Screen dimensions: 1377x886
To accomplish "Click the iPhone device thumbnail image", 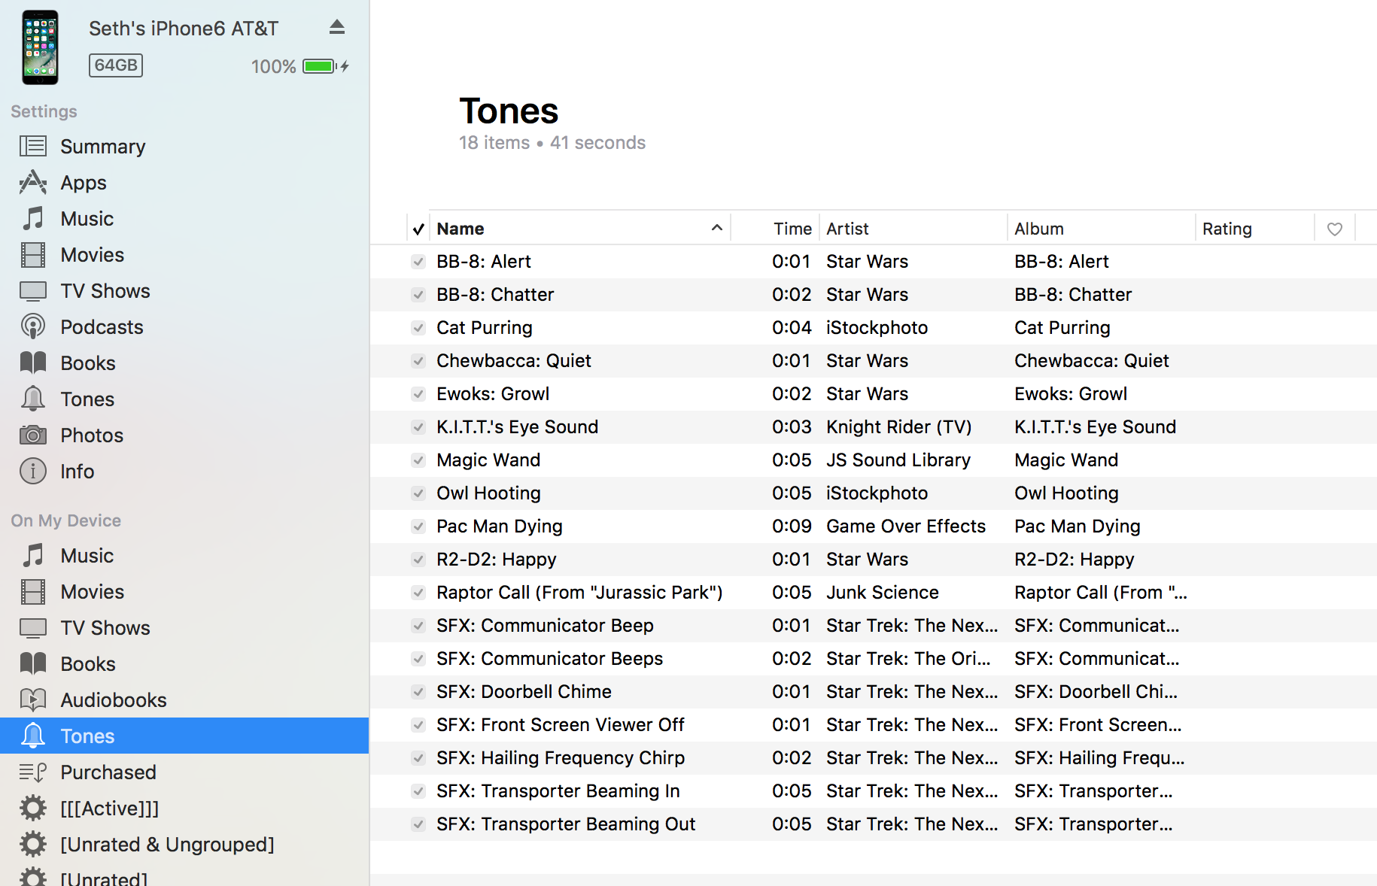I will [x=41, y=47].
